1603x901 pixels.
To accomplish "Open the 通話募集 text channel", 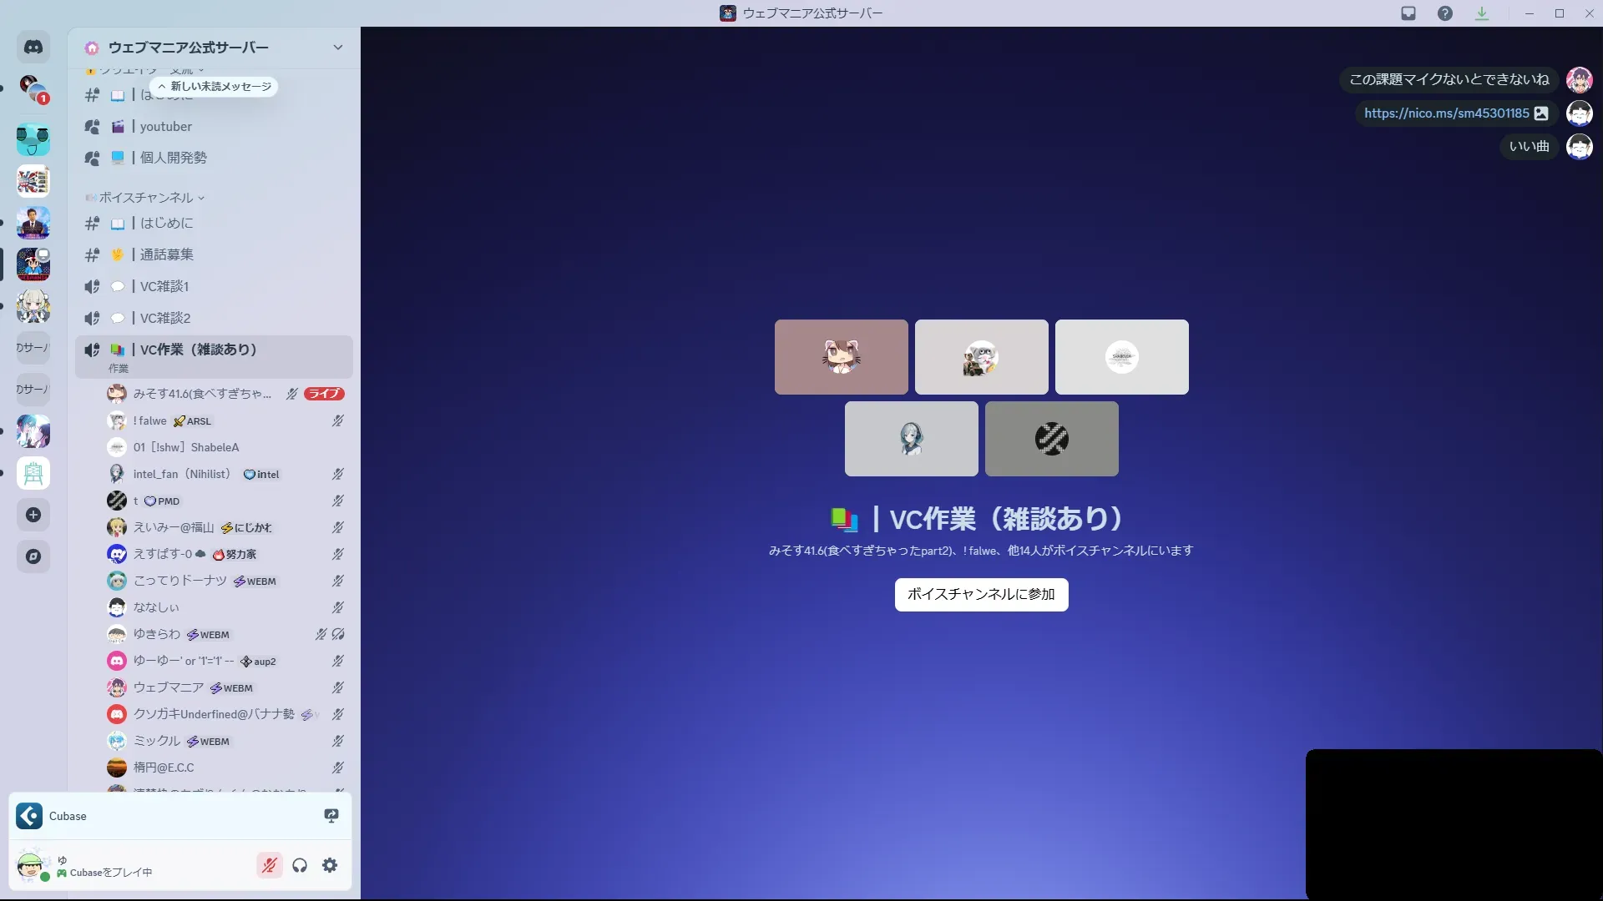I will pos(167,254).
